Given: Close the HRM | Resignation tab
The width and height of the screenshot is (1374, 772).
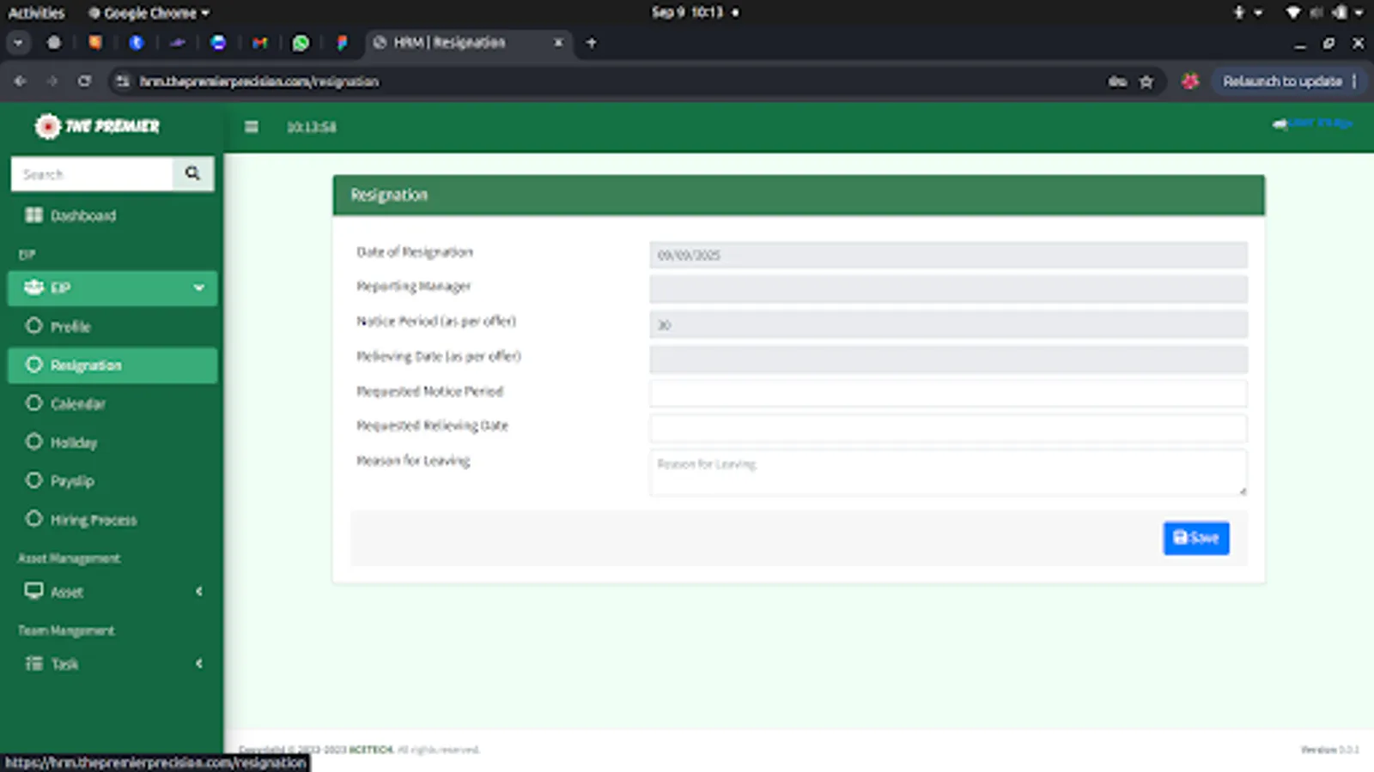Looking at the screenshot, I should pyautogui.click(x=558, y=42).
